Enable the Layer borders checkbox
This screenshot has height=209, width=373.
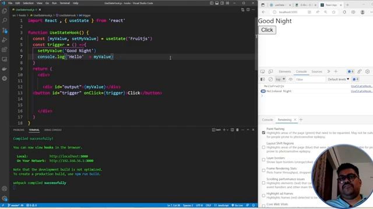coord(263,160)
